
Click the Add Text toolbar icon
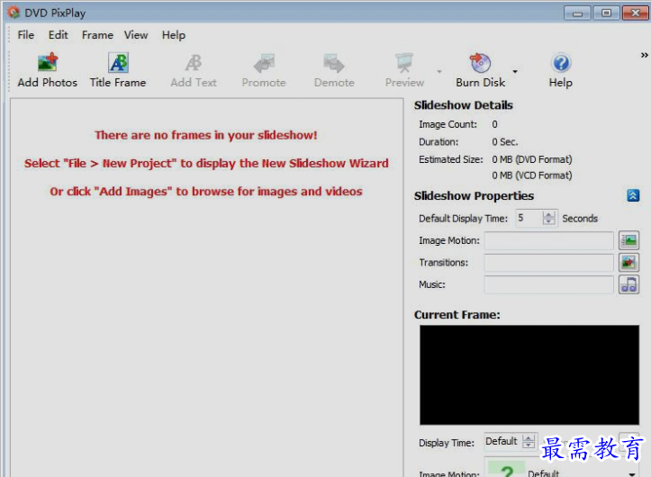click(x=194, y=63)
